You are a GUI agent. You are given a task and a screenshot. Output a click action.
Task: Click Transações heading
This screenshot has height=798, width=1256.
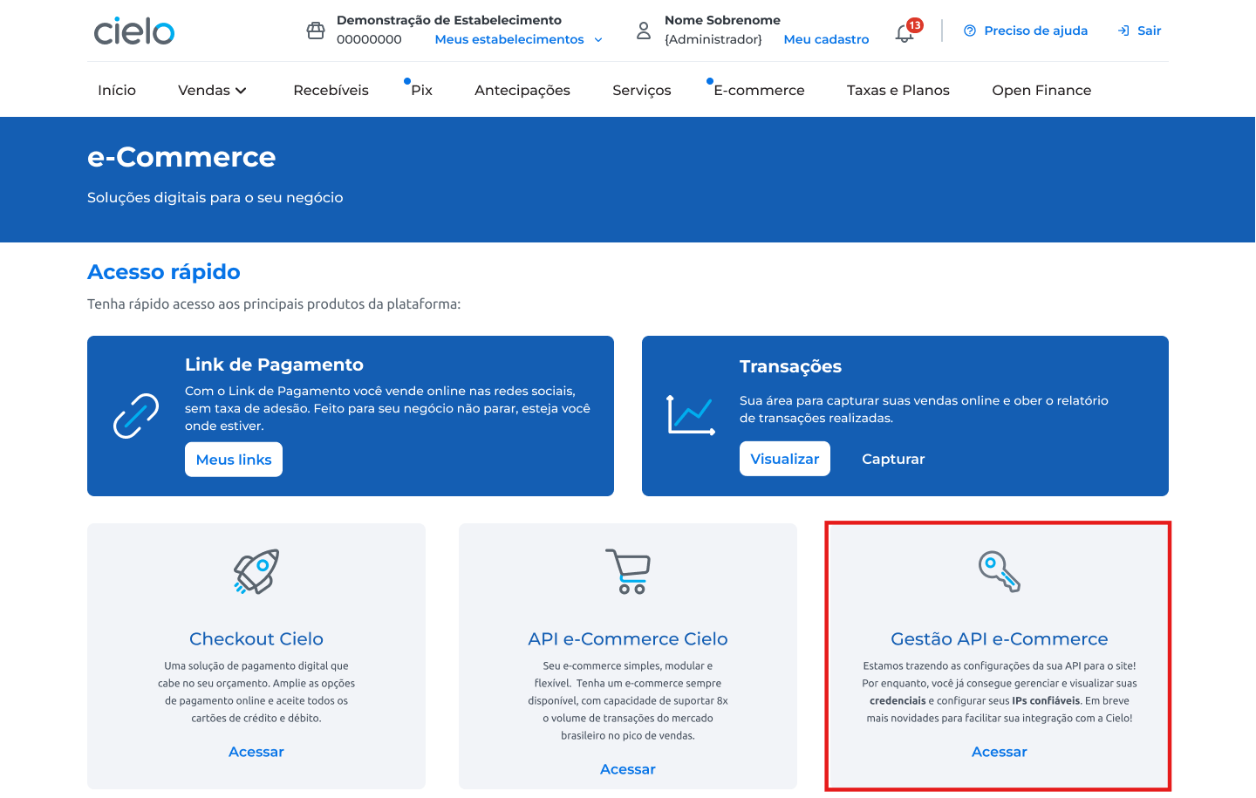tap(790, 366)
